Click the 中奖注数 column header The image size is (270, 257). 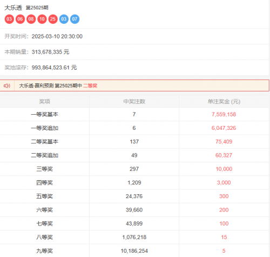(x=134, y=102)
